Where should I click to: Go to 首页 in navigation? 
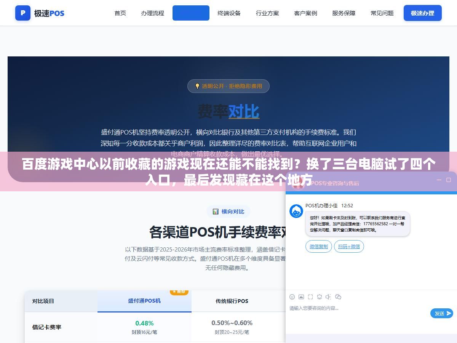tap(120, 13)
